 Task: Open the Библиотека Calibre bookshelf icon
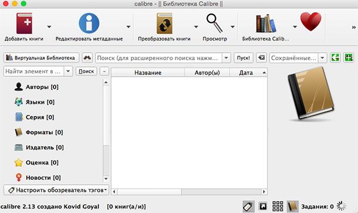[266, 23]
